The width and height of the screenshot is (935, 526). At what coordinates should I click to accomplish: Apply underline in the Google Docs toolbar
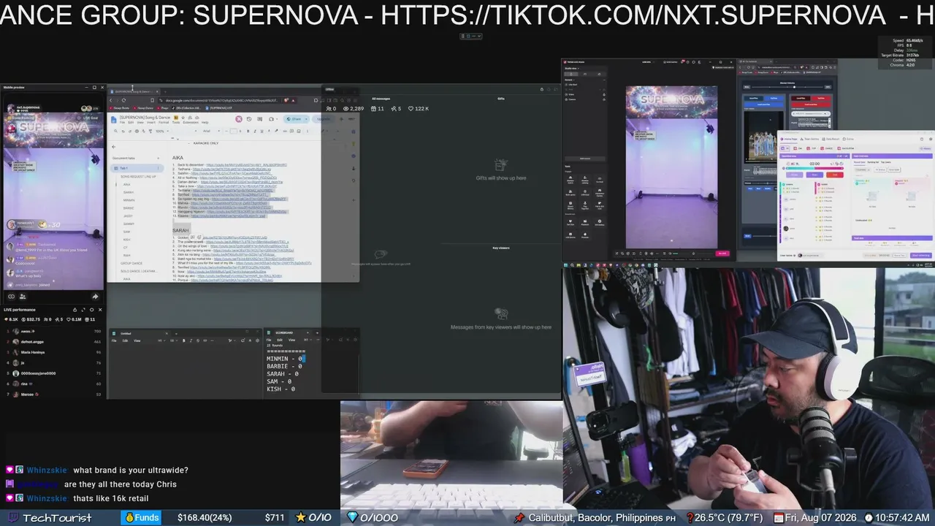[x=261, y=131]
